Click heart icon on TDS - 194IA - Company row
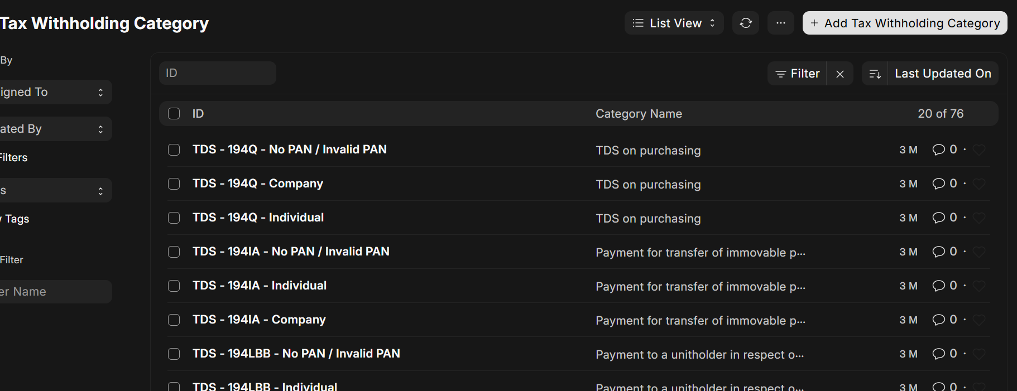Screen dimensions: 1017x391 [x=979, y=320]
